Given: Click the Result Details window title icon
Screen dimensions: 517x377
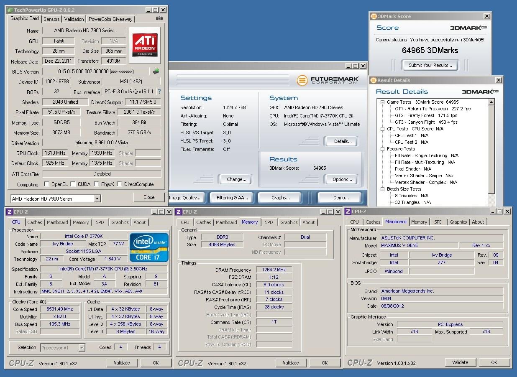Looking at the screenshot, I should click(374, 80).
